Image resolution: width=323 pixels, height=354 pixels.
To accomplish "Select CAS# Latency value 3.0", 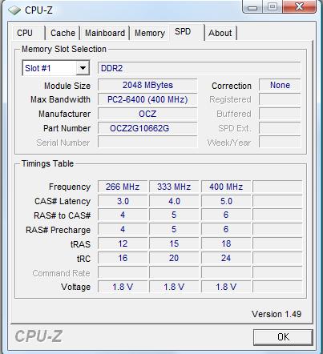I will (x=123, y=201).
